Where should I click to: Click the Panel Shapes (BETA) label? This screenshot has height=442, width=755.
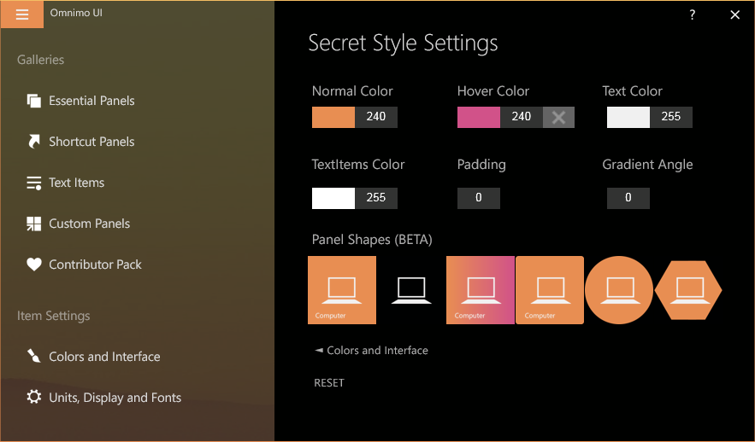372,240
